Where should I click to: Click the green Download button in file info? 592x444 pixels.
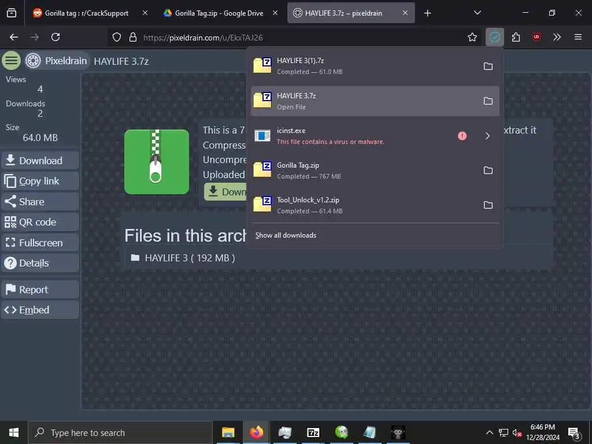click(x=225, y=192)
